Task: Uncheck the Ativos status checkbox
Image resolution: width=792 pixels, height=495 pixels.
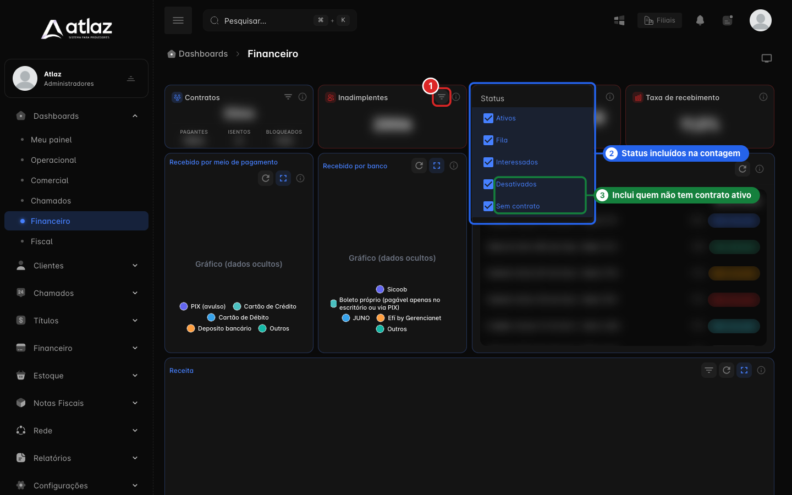Action: 488,118
